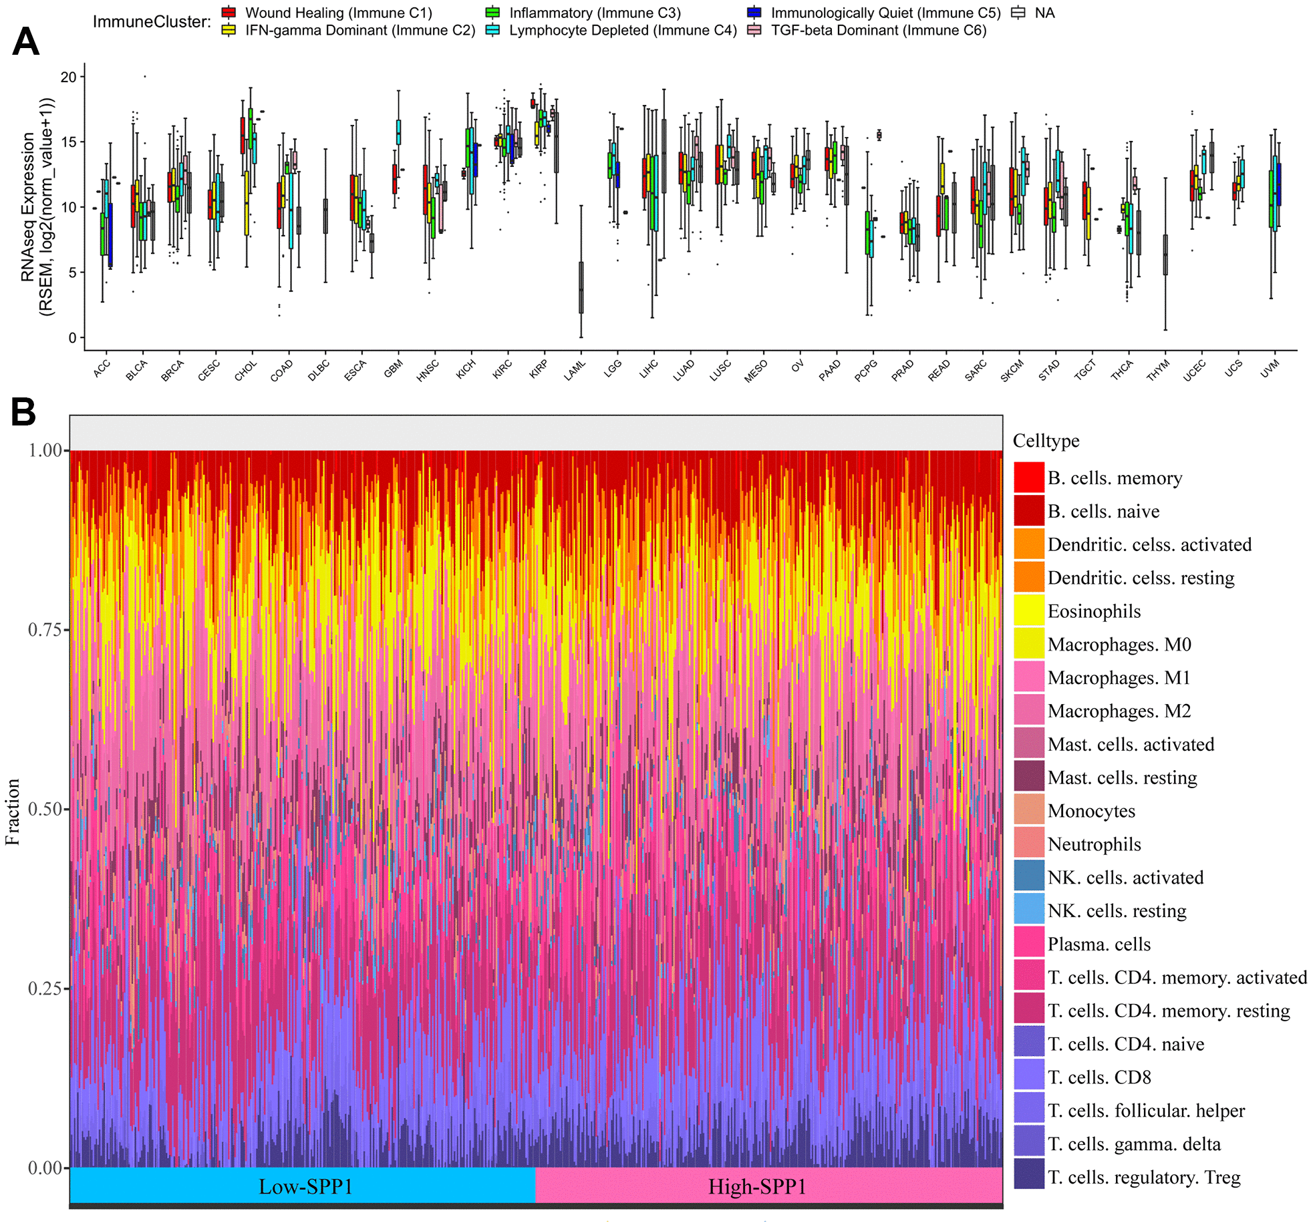Click the ACC axis label
Screen dimensions: 1313x1227
pyautogui.click(x=102, y=369)
